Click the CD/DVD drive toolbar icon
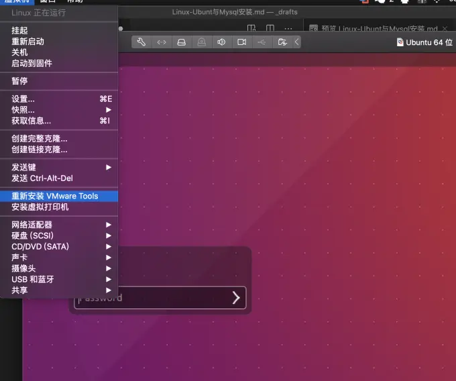 coord(202,42)
